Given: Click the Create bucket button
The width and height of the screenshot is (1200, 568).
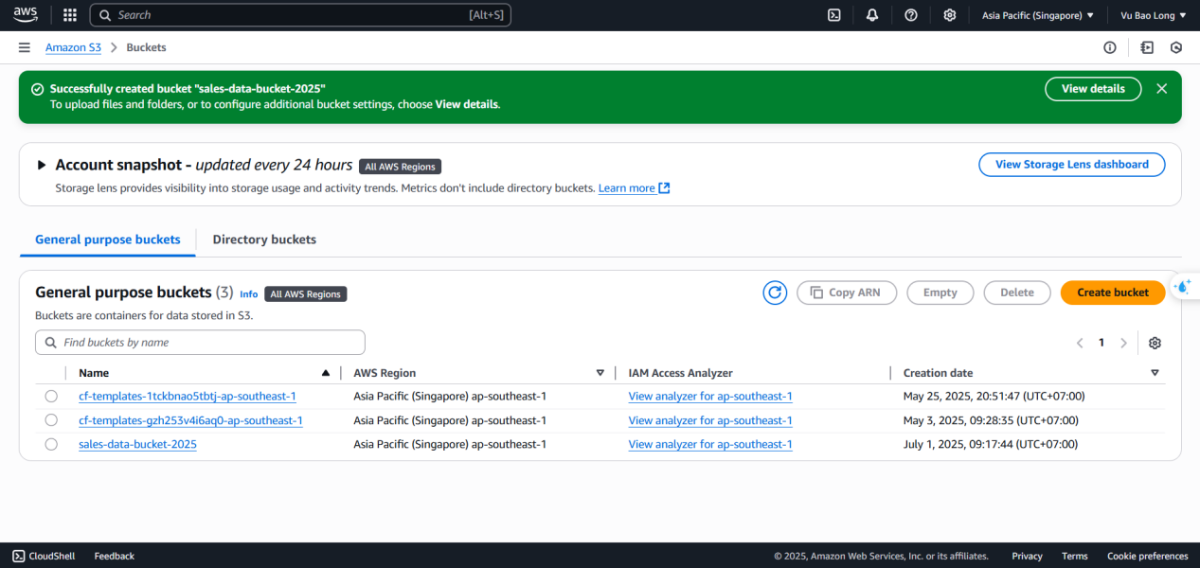Looking at the screenshot, I should (x=1113, y=293).
